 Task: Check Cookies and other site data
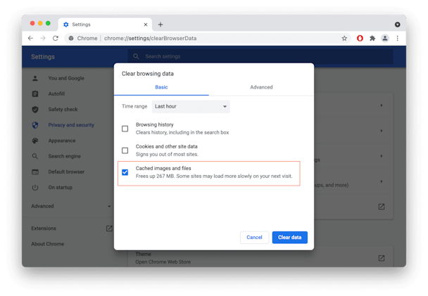click(125, 150)
